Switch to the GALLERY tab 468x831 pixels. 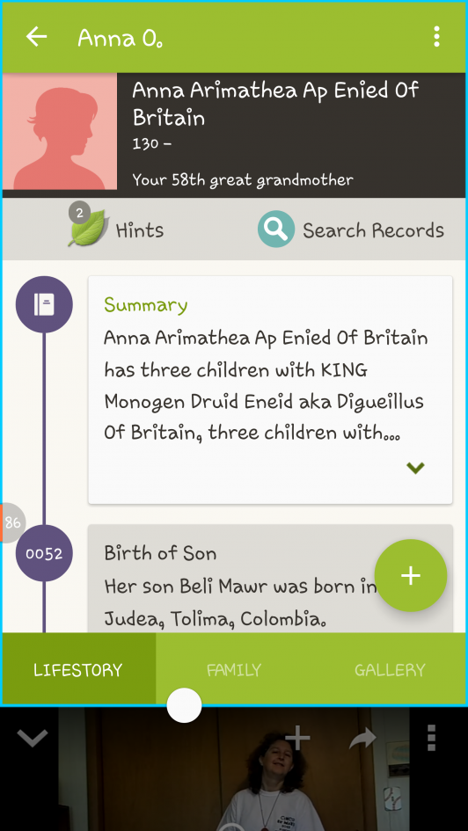tap(390, 669)
